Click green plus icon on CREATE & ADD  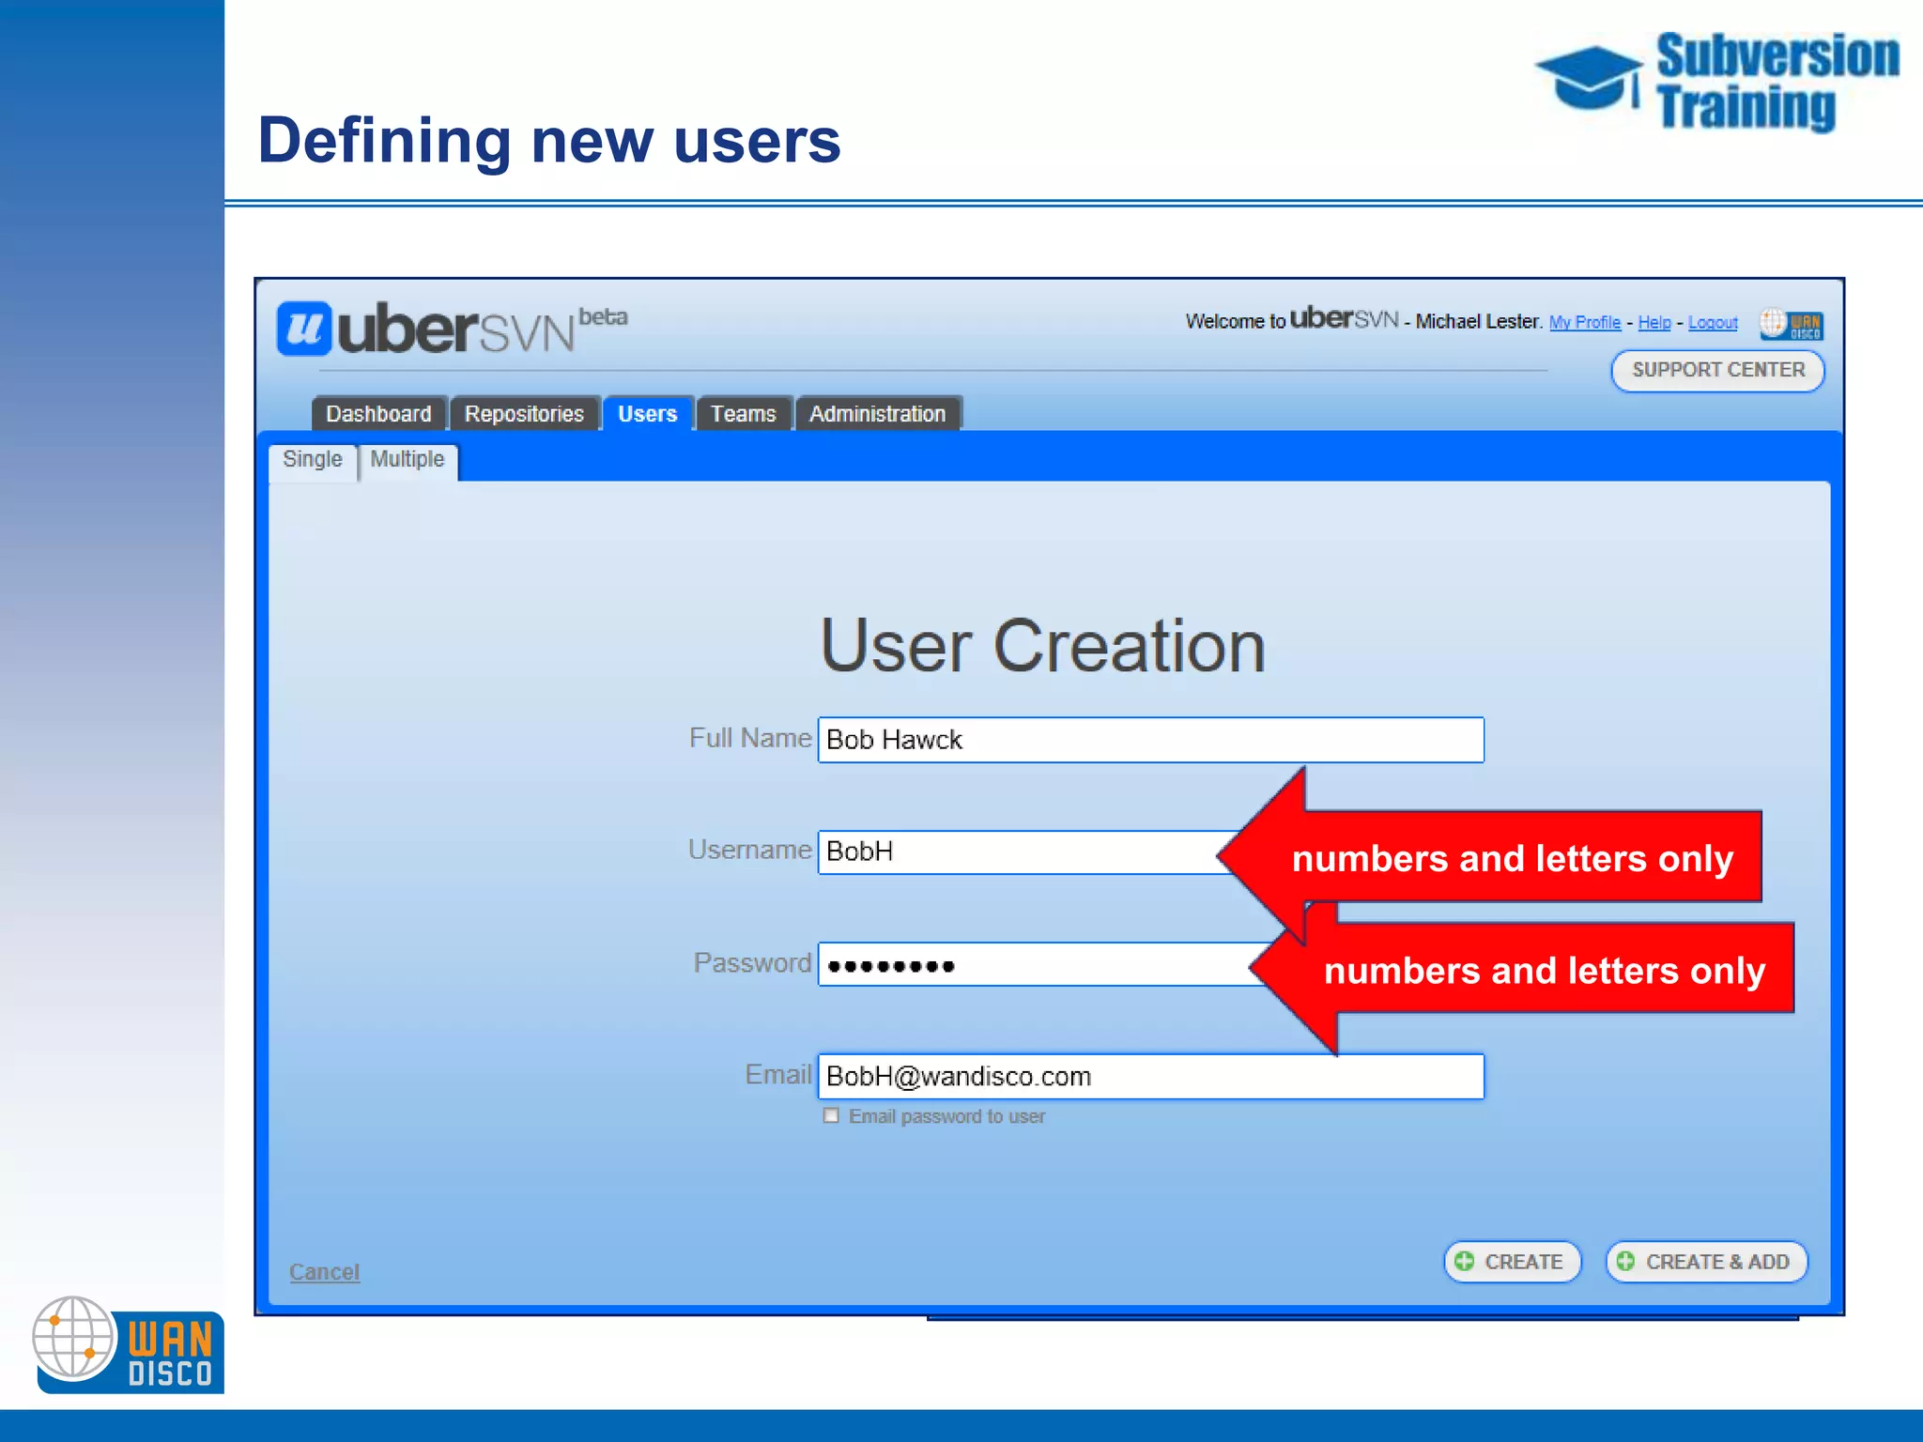(x=1625, y=1261)
